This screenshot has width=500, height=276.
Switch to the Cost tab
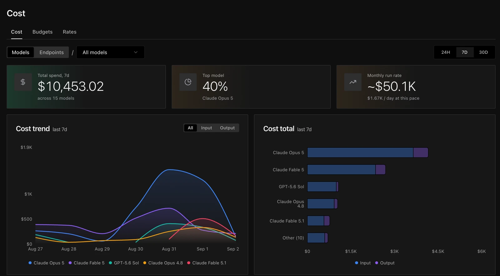click(17, 32)
